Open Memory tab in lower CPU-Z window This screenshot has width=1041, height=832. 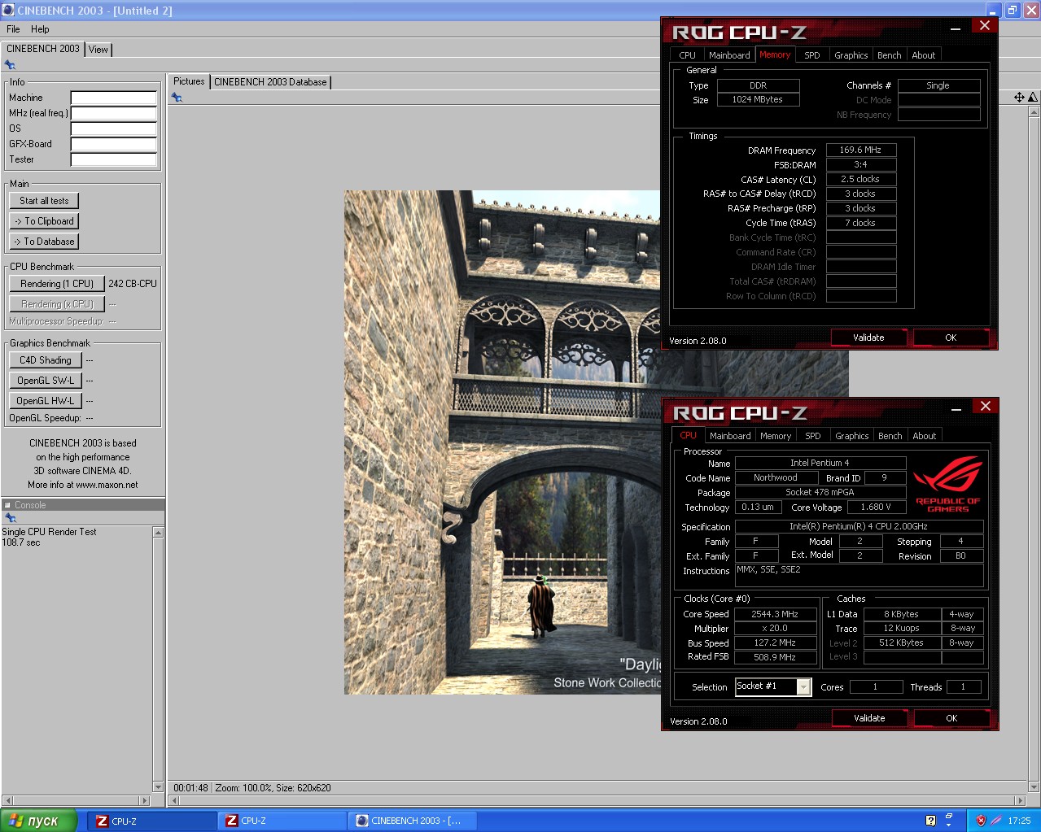pos(776,436)
